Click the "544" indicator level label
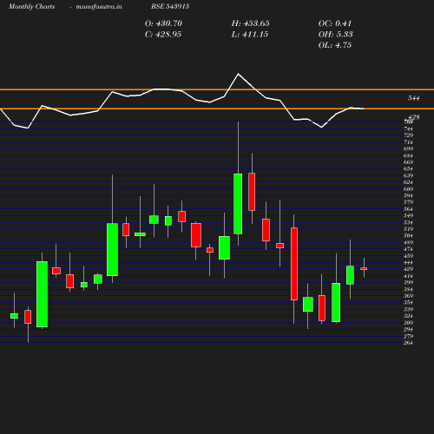Image resolution: width=434 pixels, height=434 pixels. pyautogui.click(x=413, y=98)
